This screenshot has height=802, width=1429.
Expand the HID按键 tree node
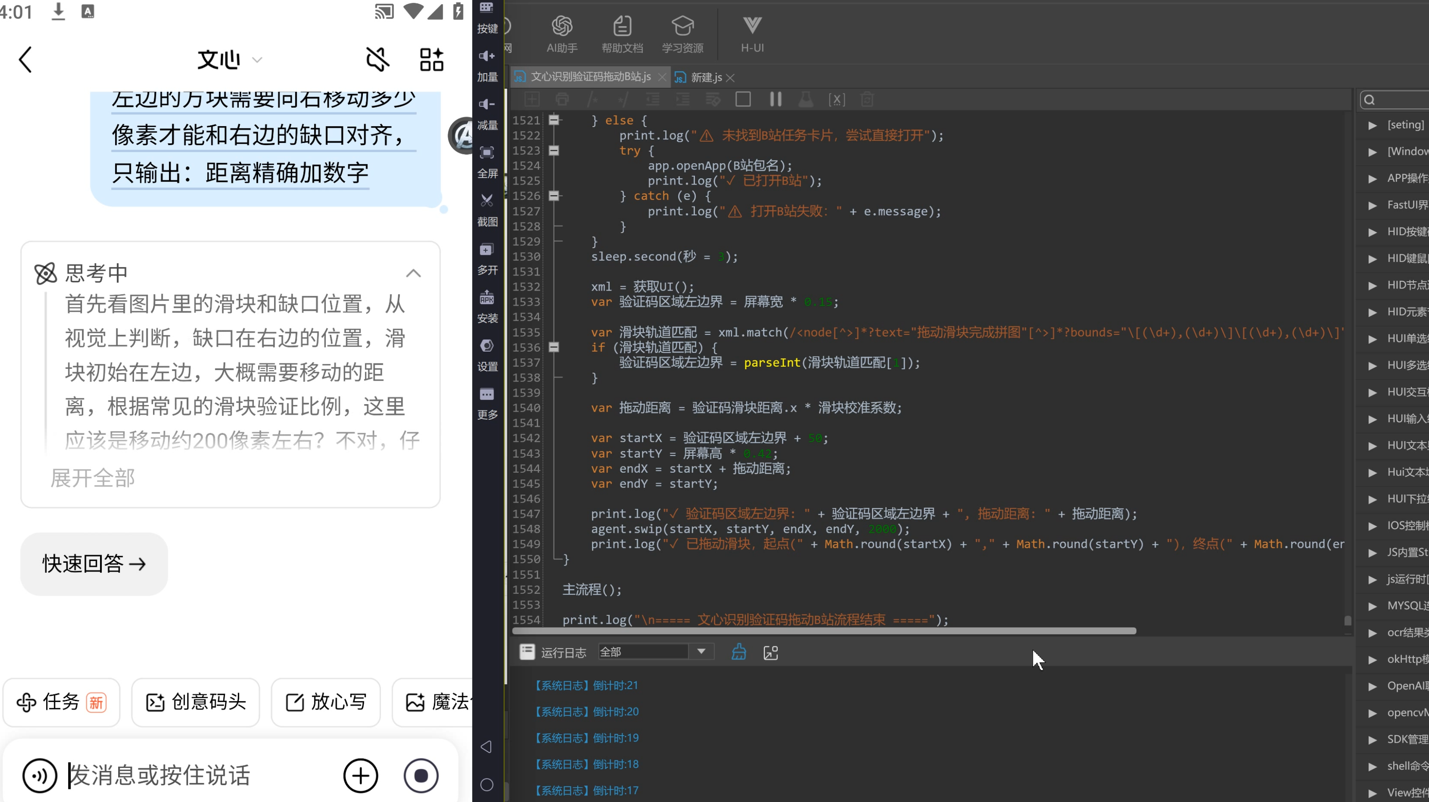[1372, 232]
